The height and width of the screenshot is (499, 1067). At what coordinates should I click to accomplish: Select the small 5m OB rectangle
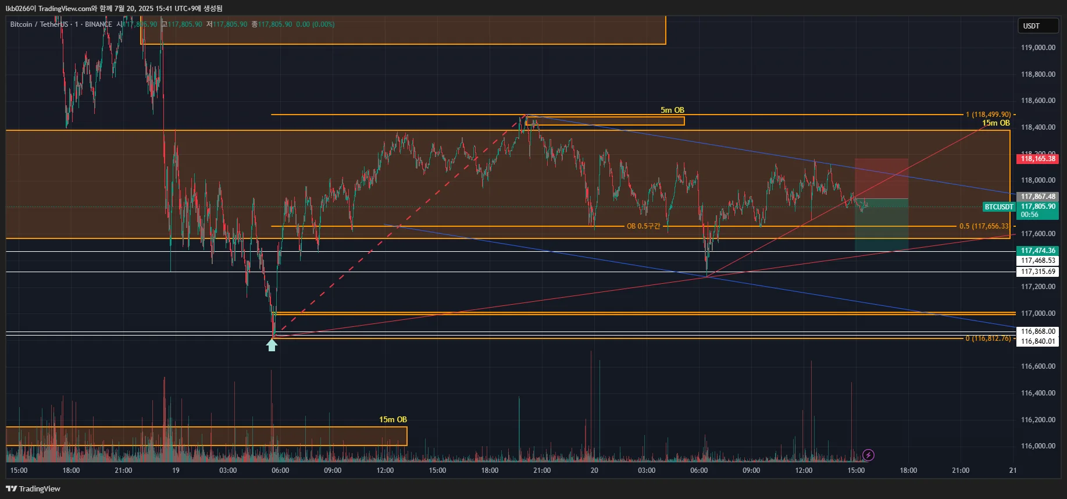(x=605, y=121)
